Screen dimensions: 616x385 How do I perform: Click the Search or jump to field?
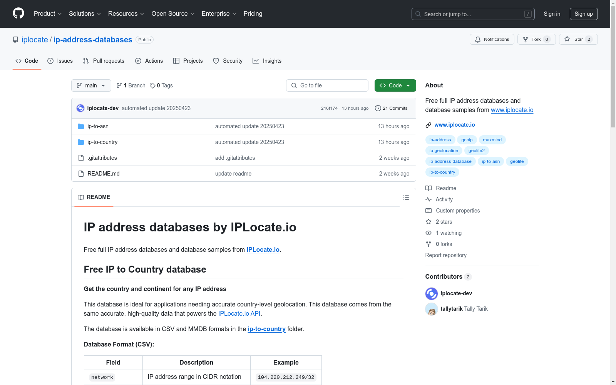tap(473, 14)
